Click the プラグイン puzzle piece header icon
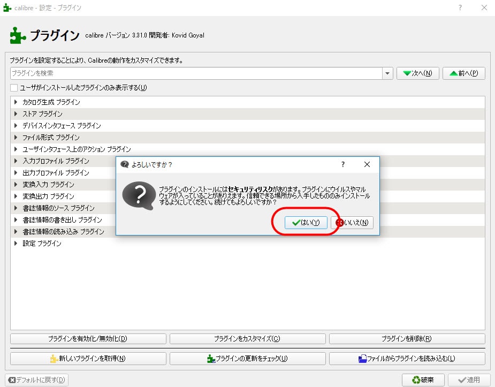The width and height of the screenshot is (495, 387). 18,35
